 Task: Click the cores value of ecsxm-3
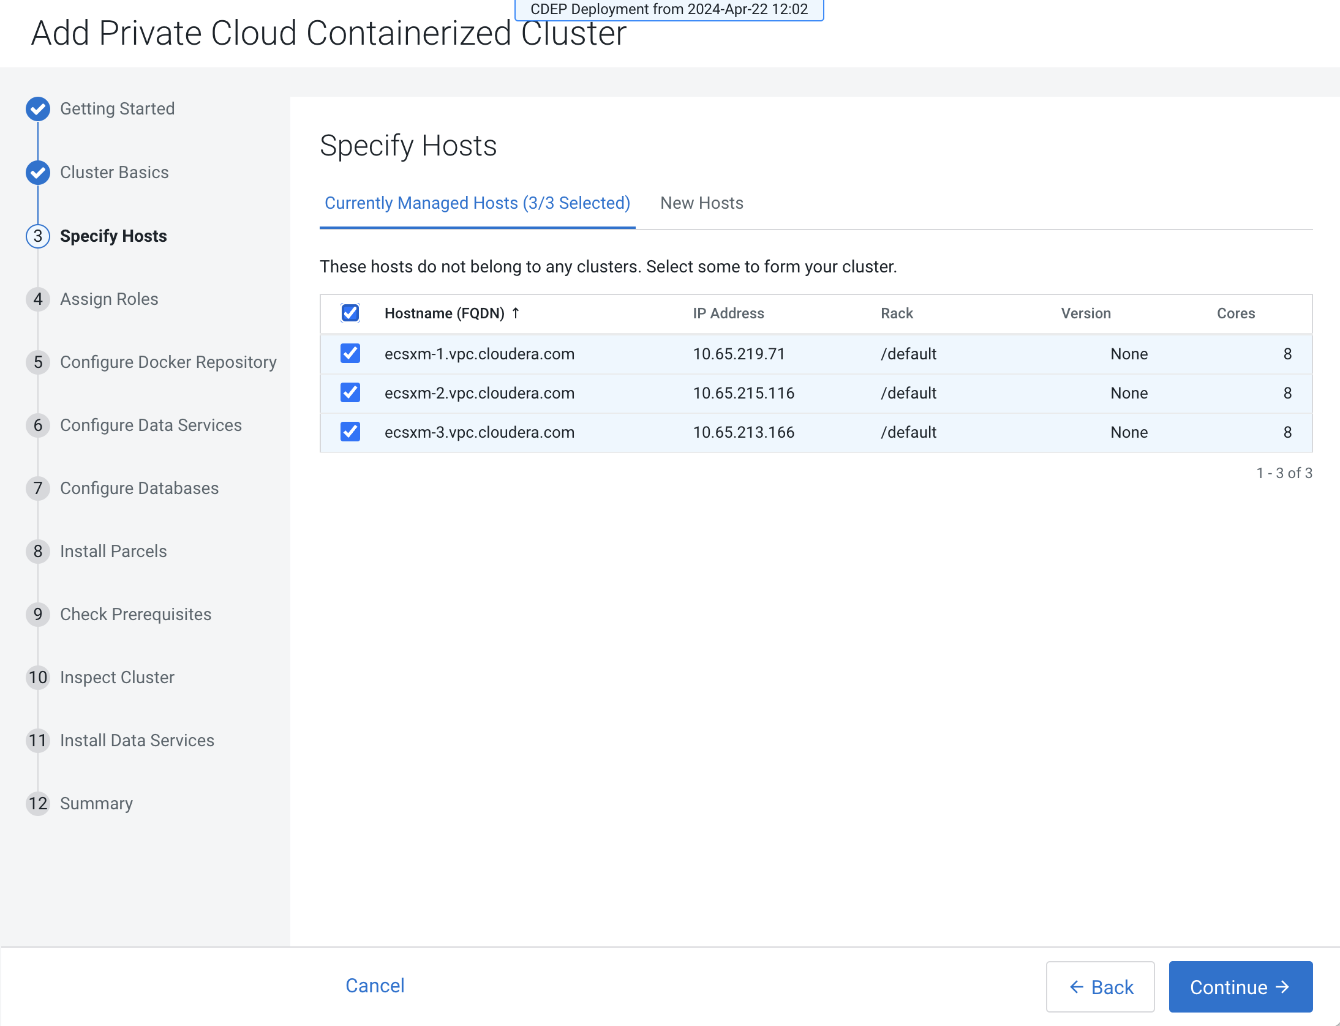click(x=1287, y=432)
